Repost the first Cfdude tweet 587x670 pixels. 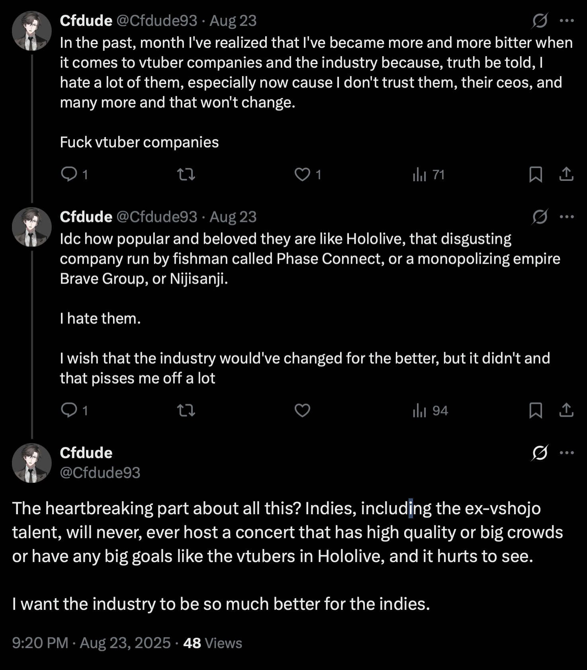(186, 174)
